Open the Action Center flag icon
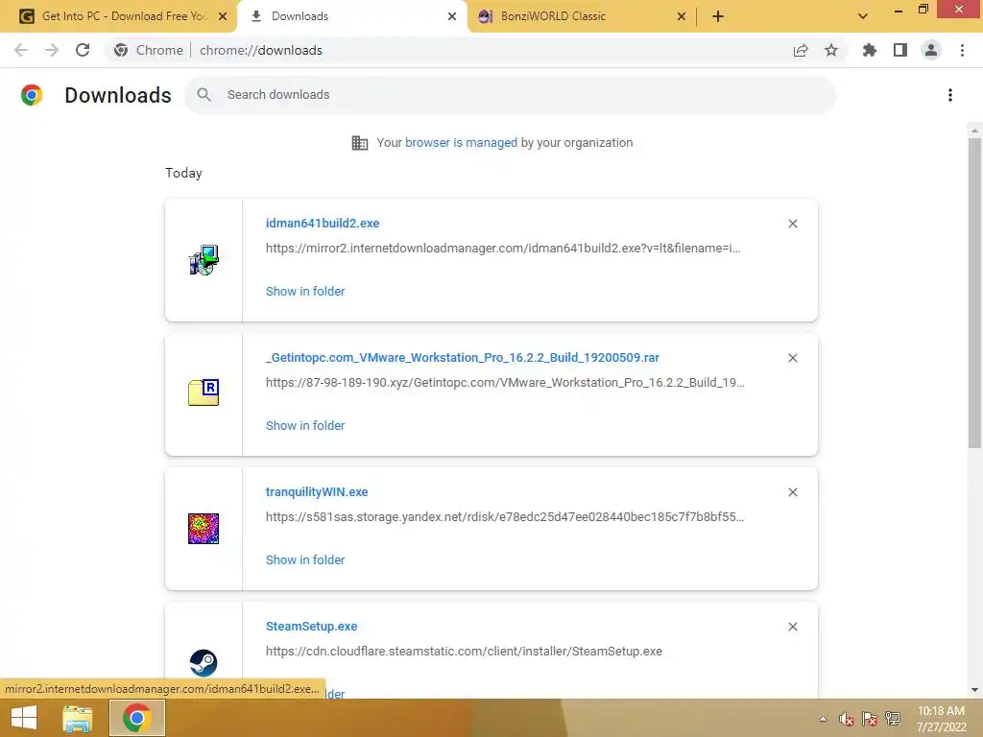The width and height of the screenshot is (983, 737). [x=870, y=719]
